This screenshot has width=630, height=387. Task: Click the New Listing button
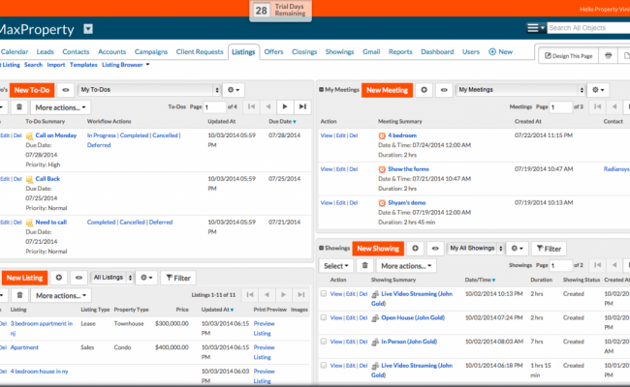pos(24,278)
